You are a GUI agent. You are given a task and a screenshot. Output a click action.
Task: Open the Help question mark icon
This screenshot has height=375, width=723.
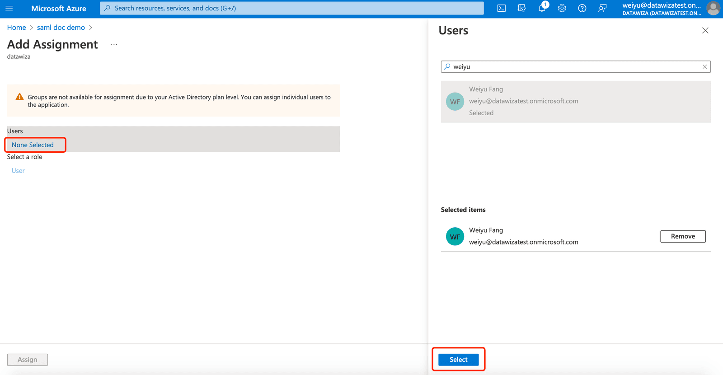click(x=582, y=8)
